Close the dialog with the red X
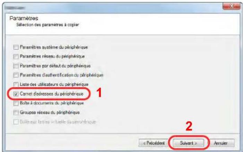The height and width of the screenshot is (152, 243). pyautogui.click(x=232, y=6)
